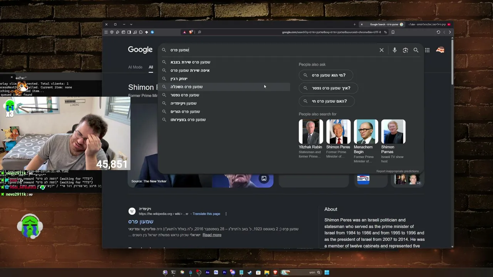The image size is (493, 277).
Task: Open Brave from the taskbar
Action: [275, 272]
